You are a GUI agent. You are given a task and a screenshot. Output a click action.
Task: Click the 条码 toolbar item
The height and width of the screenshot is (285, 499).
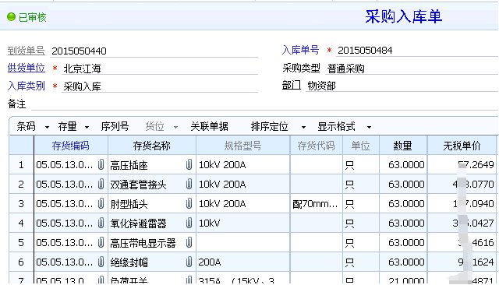click(26, 126)
